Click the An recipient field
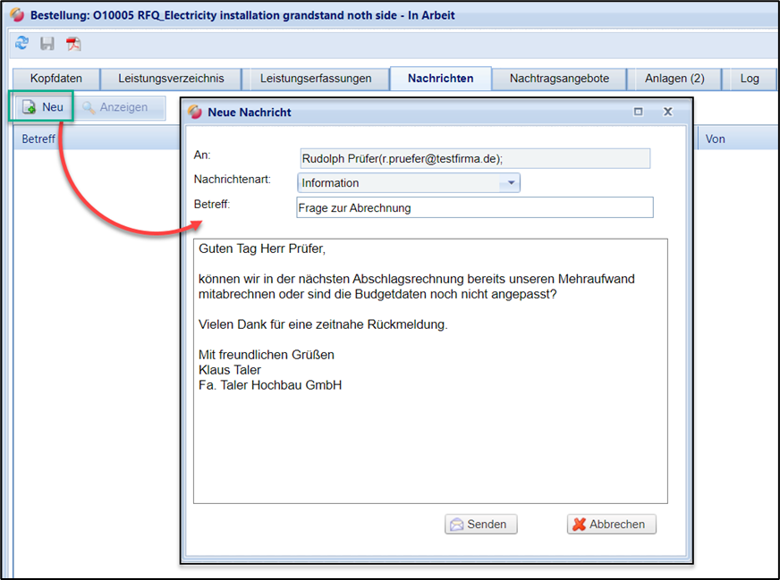This screenshot has height=580, width=780. click(x=474, y=158)
